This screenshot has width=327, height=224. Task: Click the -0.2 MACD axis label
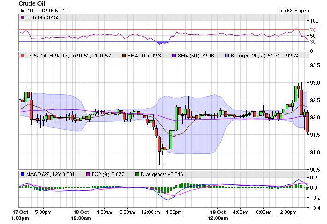pyautogui.click(x=315, y=198)
